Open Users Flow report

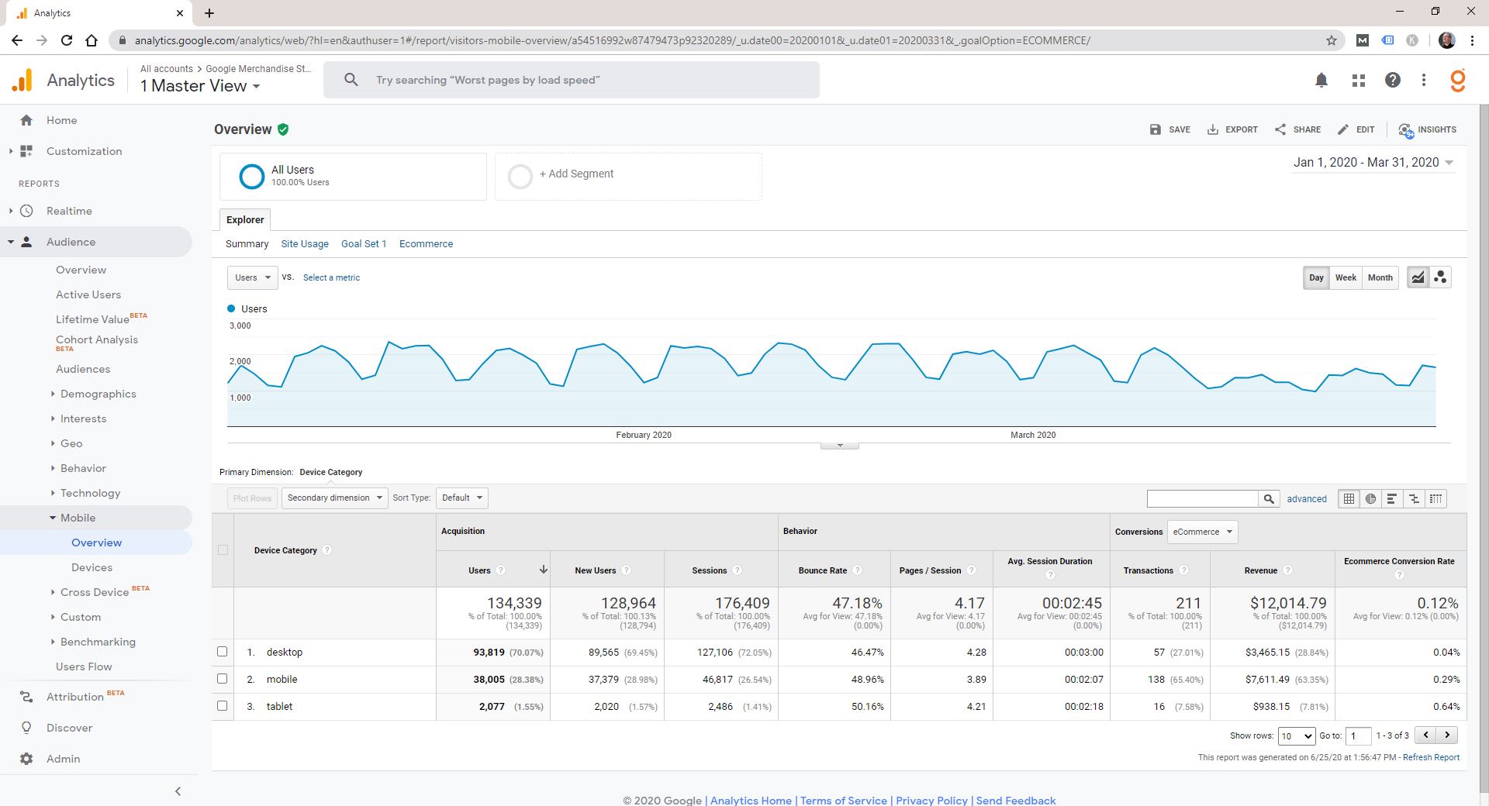pos(84,666)
